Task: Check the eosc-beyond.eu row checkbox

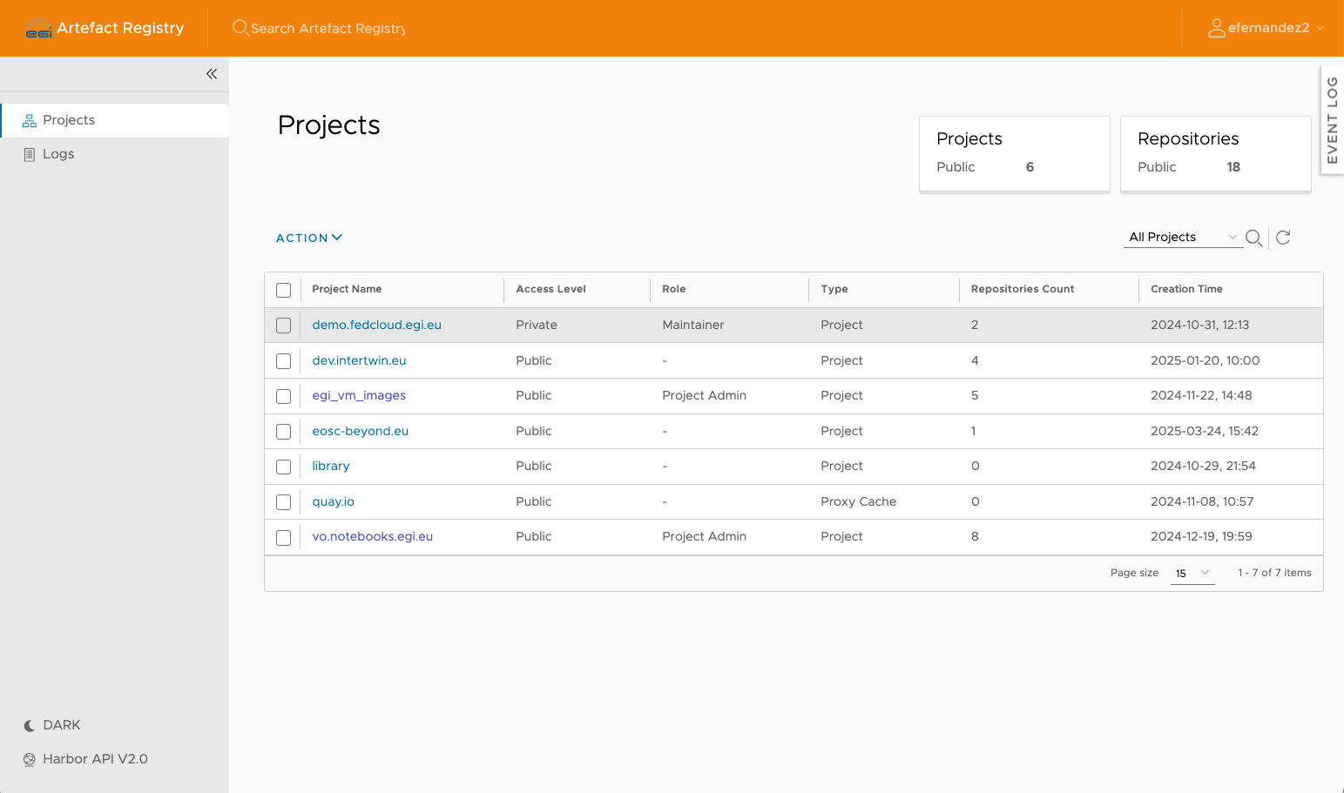Action: 284,432
